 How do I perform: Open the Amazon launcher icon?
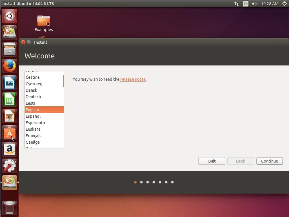(10, 149)
